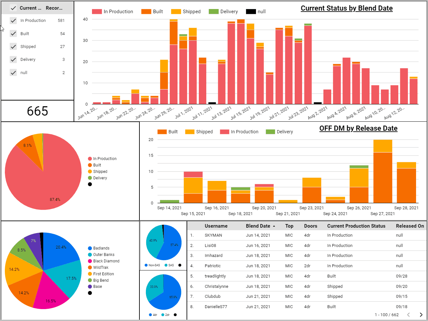Click Built swatch in Release Date chart legend
Image resolution: width=428 pixels, height=321 pixels.
tap(162, 132)
